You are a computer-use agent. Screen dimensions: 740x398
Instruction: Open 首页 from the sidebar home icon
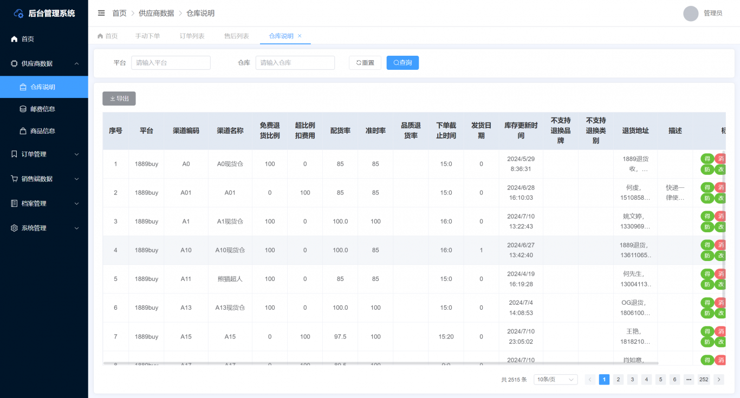click(x=14, y=39)
